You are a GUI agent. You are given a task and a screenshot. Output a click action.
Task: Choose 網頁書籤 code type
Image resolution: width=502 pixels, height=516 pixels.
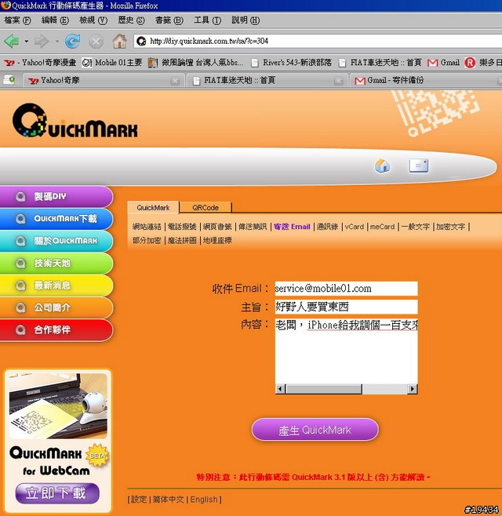217,227
